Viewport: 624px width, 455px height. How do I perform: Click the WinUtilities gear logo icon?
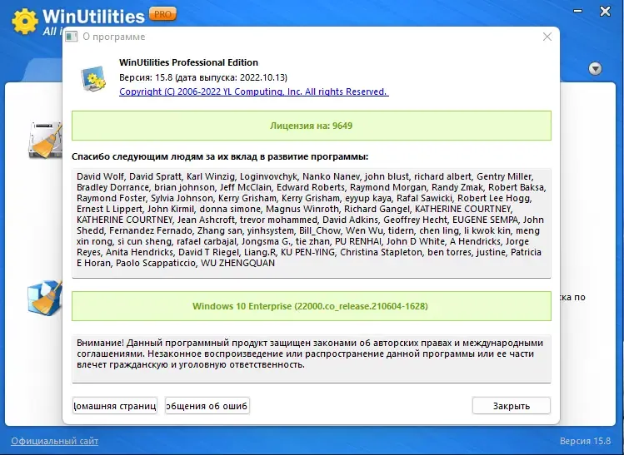(25, 21)
